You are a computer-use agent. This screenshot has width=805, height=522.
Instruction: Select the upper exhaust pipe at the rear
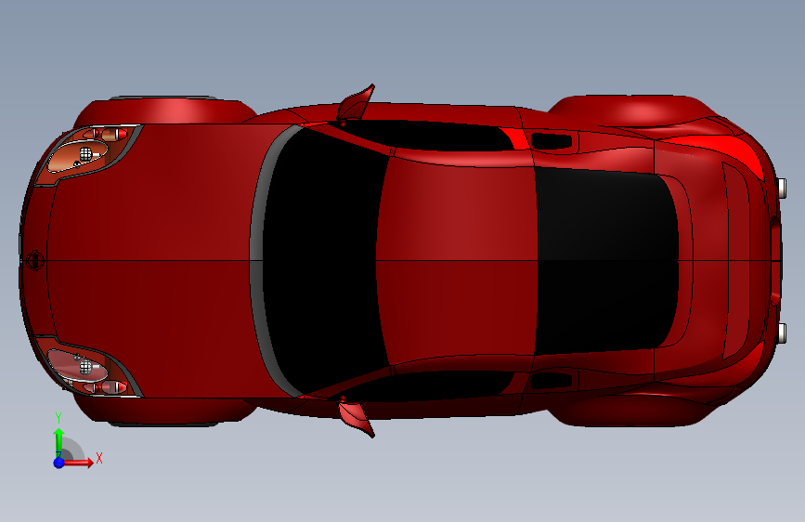click(782, 188)
